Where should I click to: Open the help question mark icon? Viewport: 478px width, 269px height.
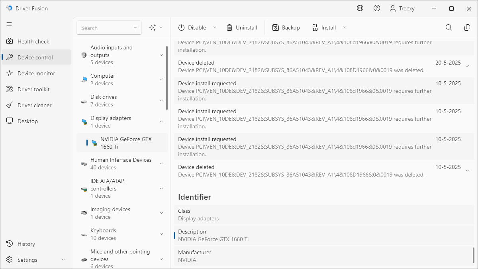tap(377, 8)
